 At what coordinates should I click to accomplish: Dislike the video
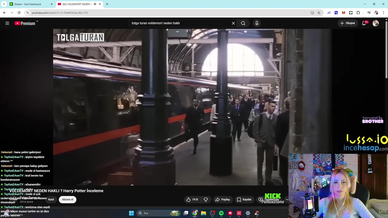tap(206, 200)
